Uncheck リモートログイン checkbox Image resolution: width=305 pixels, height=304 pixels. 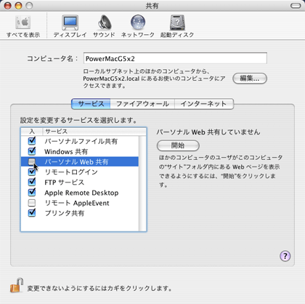(32, 172)
